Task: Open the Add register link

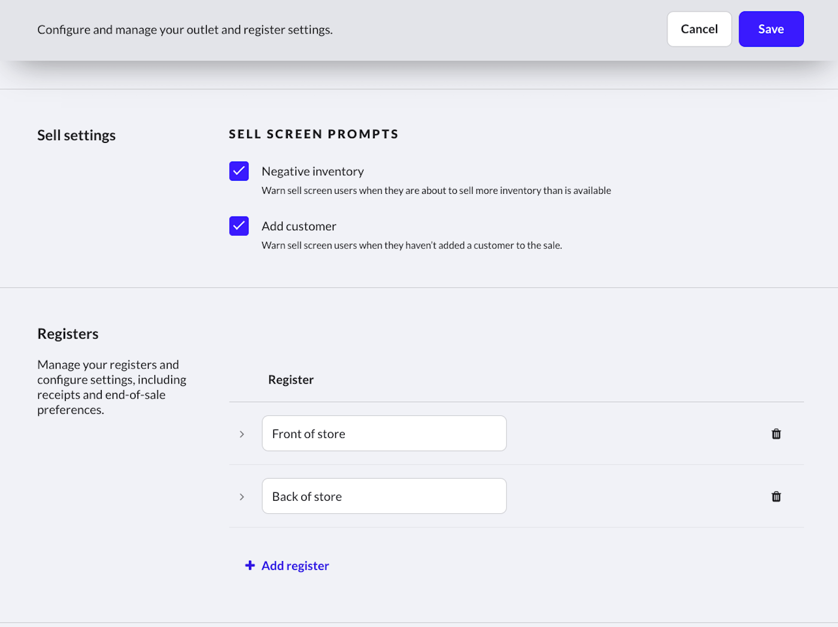Action: point(295,566)
